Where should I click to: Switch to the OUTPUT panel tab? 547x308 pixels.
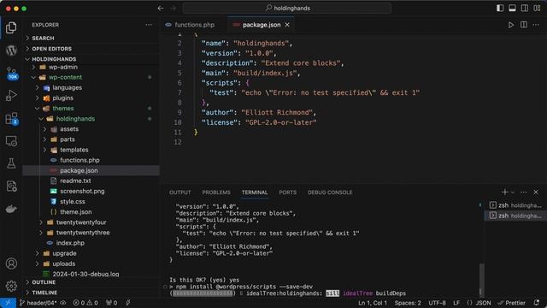pos(180,192)
